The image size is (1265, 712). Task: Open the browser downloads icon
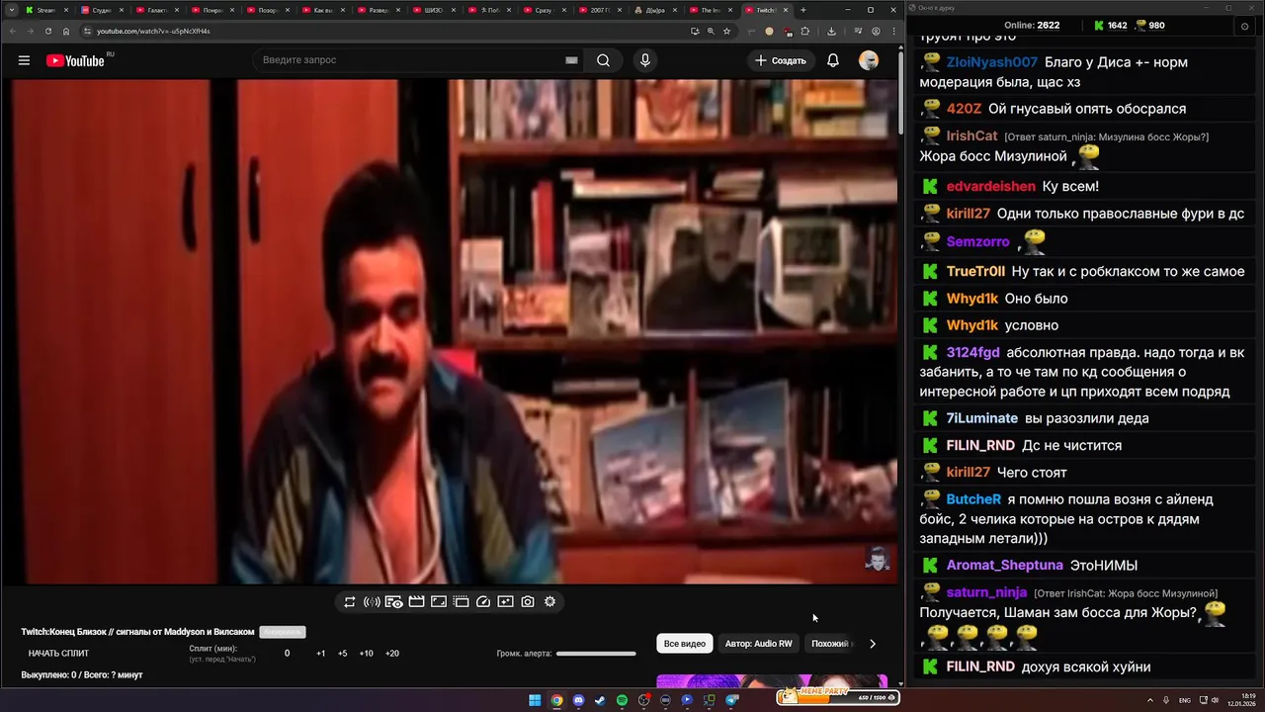pos(831,31)
